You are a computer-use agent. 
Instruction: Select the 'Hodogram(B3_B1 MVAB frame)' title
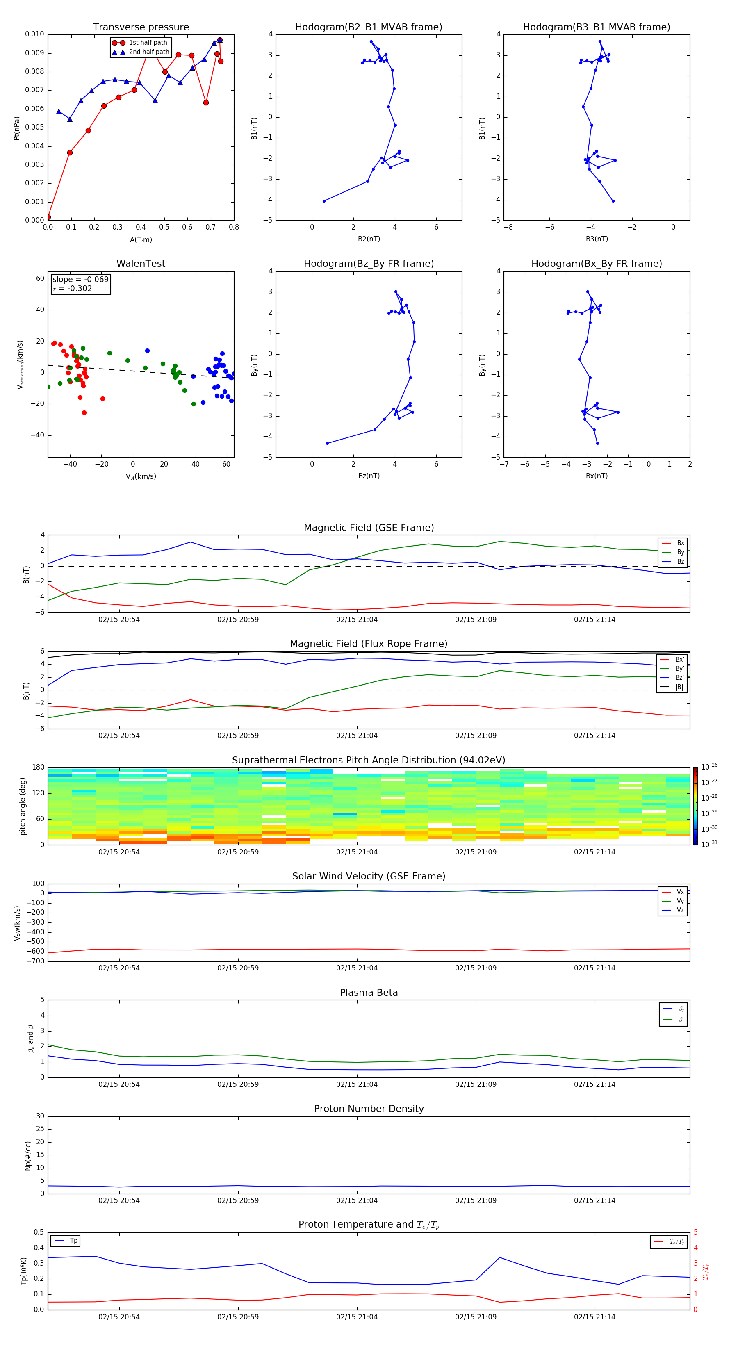coord(596,27)
